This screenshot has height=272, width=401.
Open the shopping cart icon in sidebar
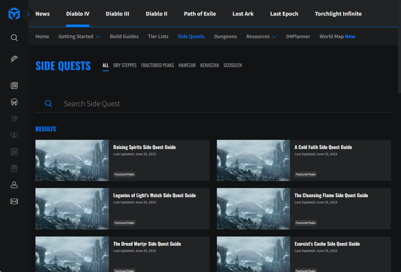(14, 119)
